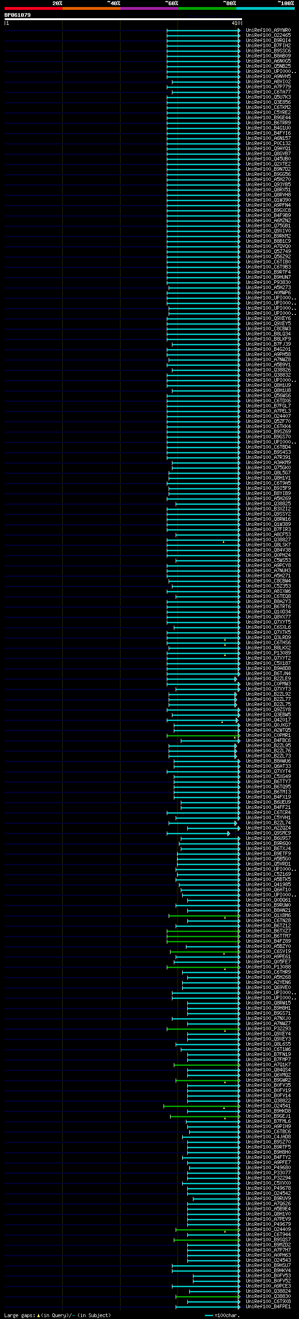Click the cyan ~100% identity legend segment
This screenshot has height=1319, width=299.
[265, 9]
